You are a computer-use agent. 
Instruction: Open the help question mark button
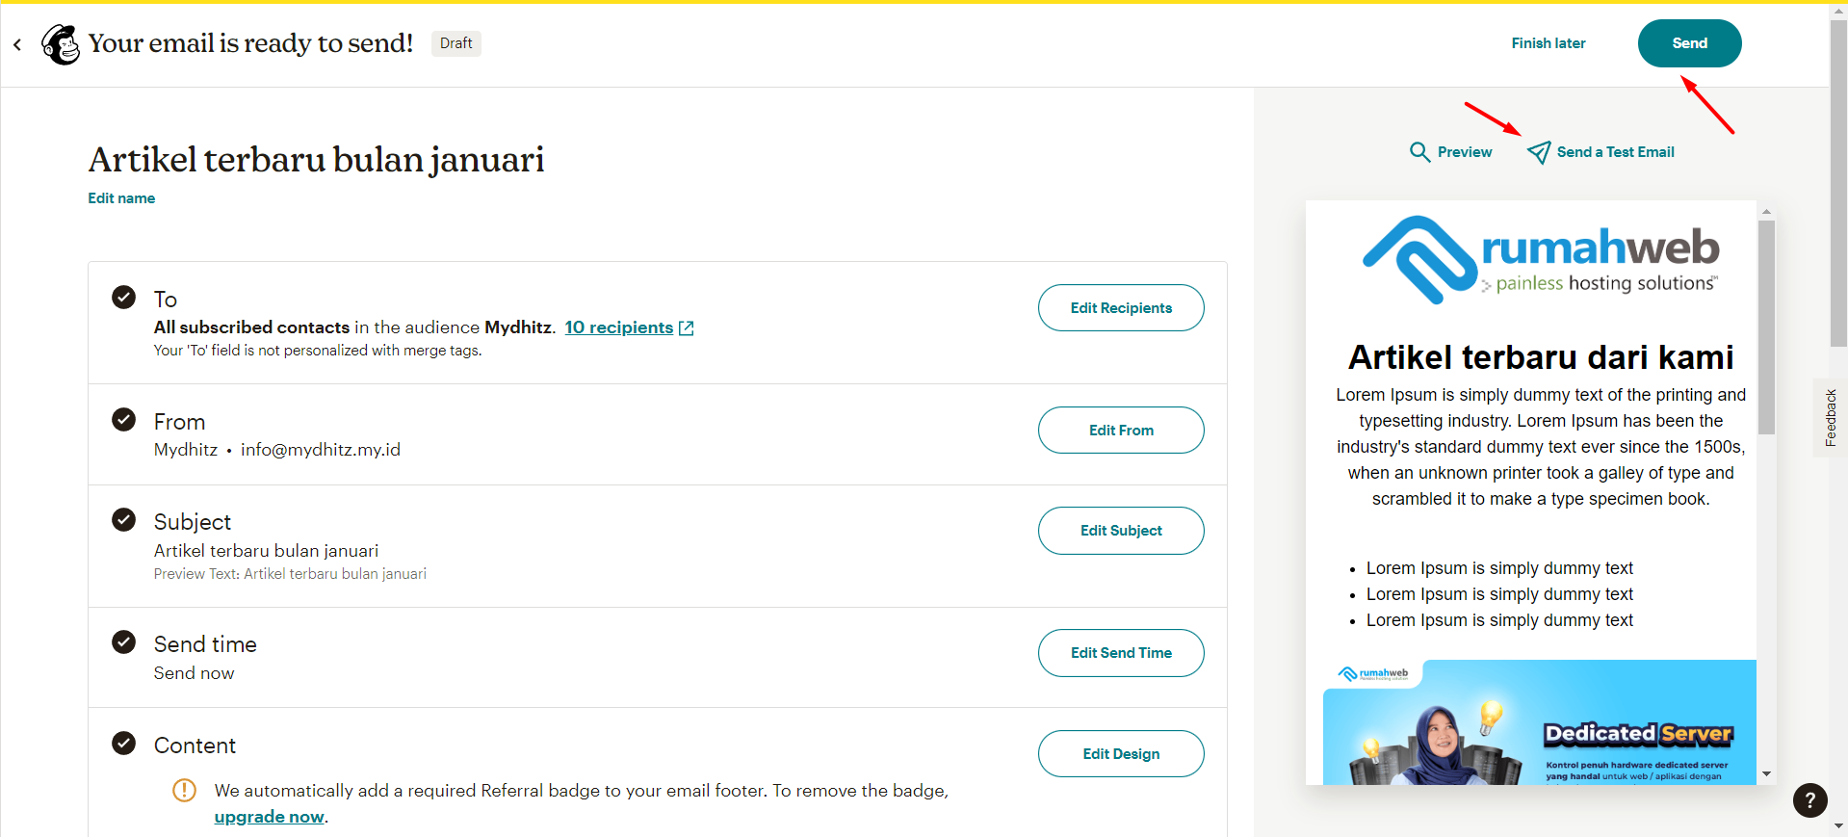(1809, 799)
